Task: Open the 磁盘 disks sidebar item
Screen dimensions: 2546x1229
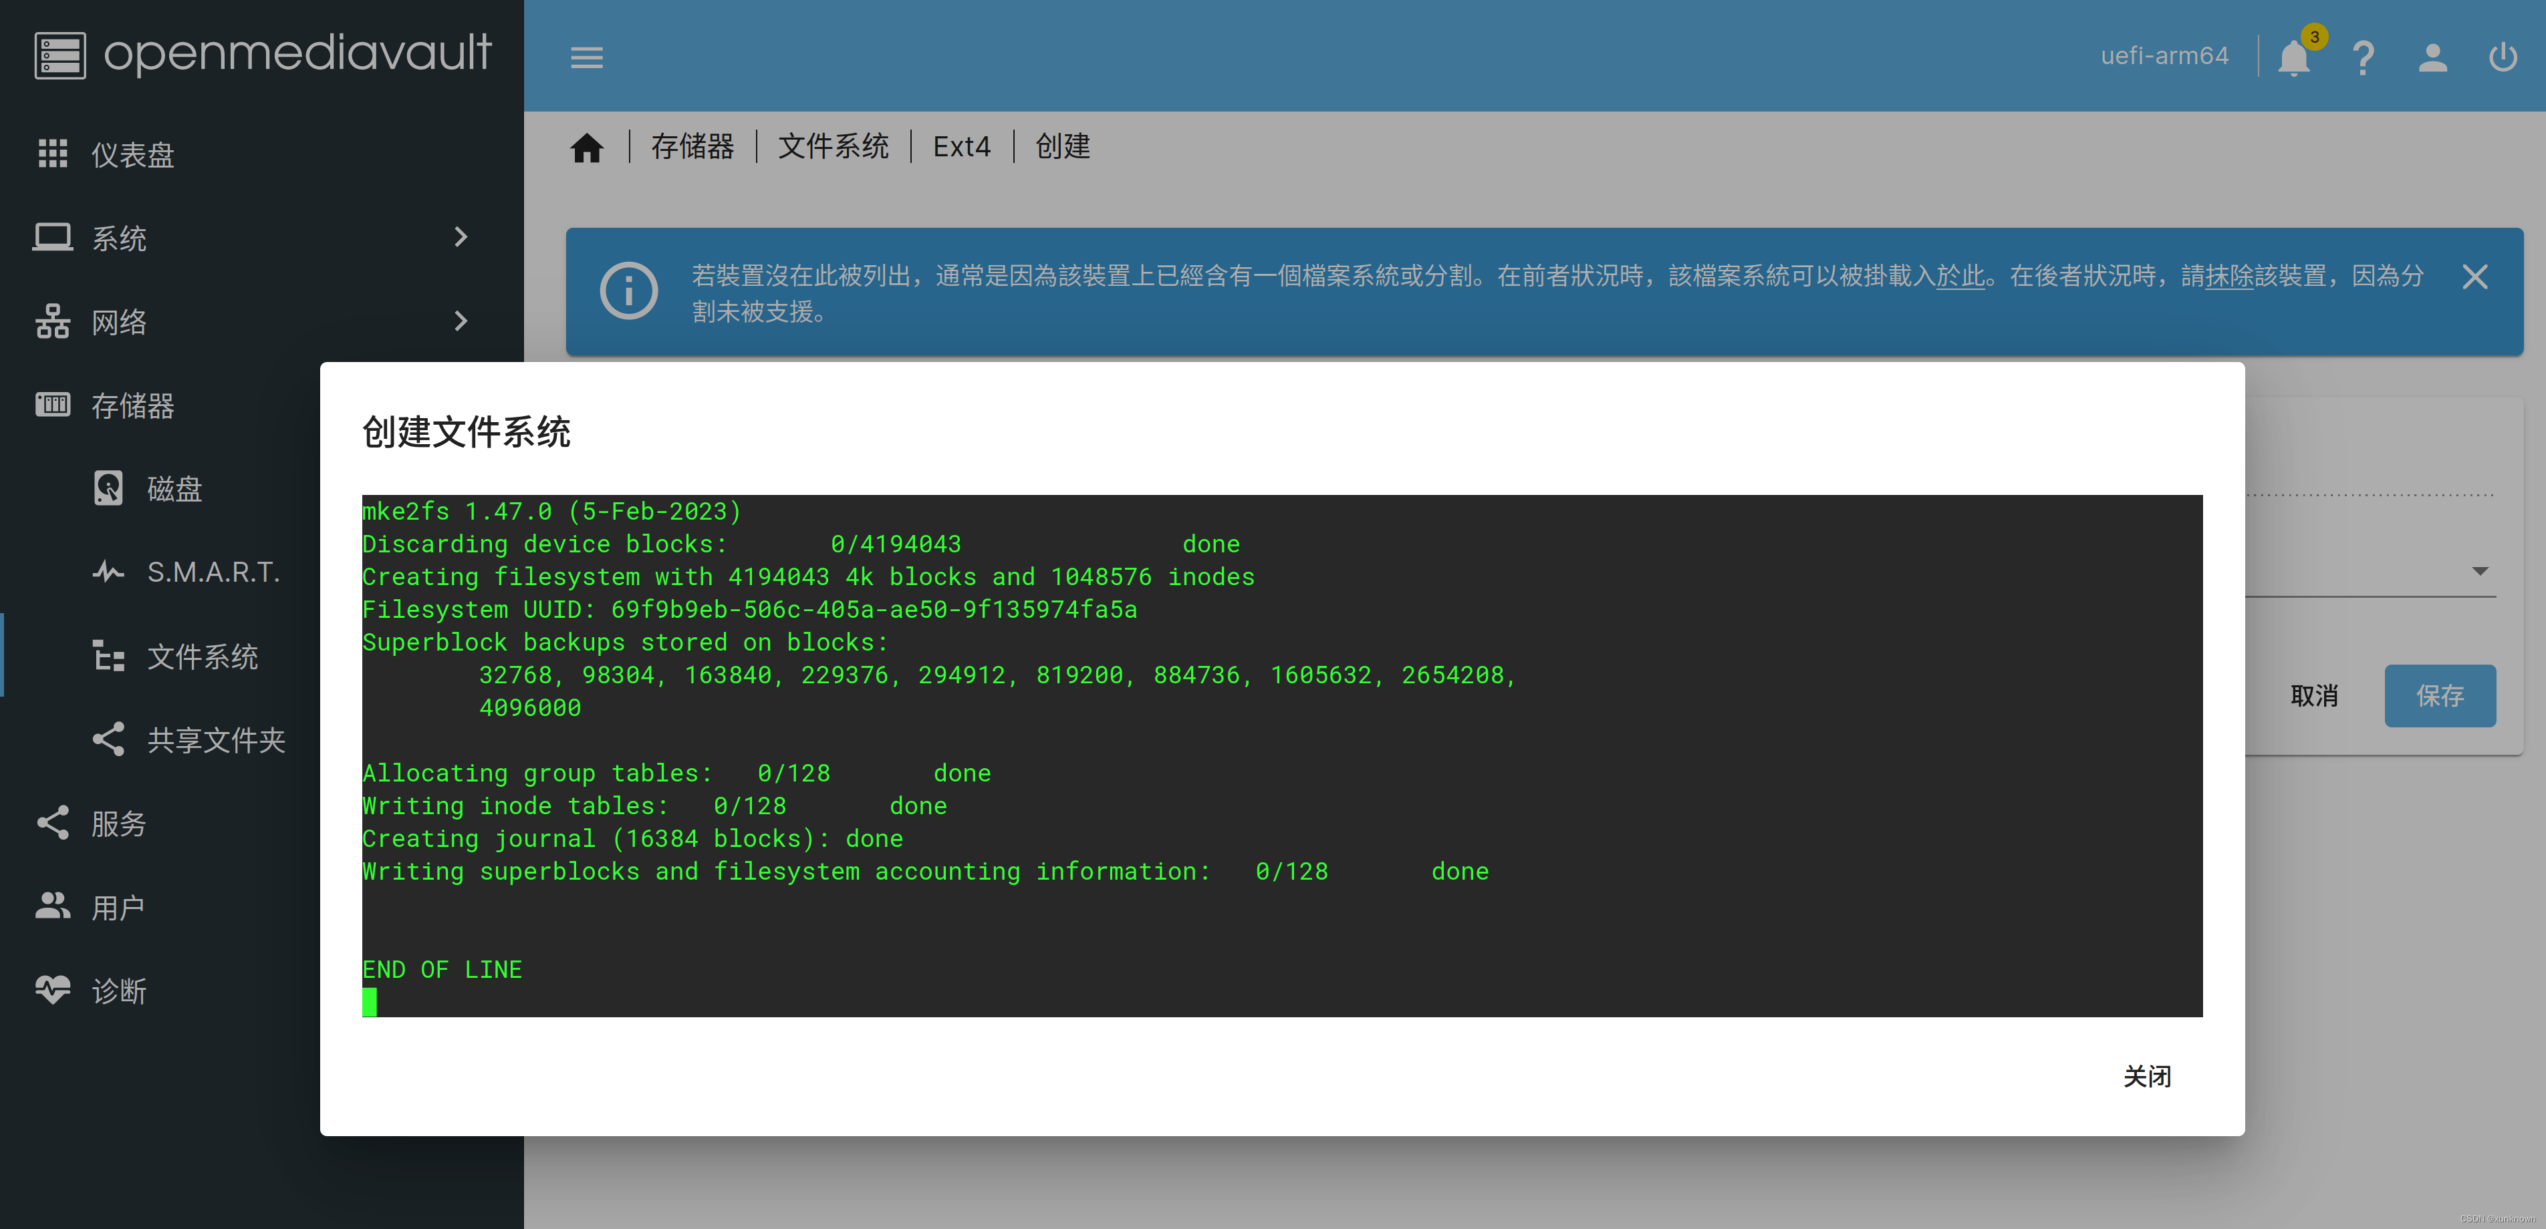Action: click(174, 489)
